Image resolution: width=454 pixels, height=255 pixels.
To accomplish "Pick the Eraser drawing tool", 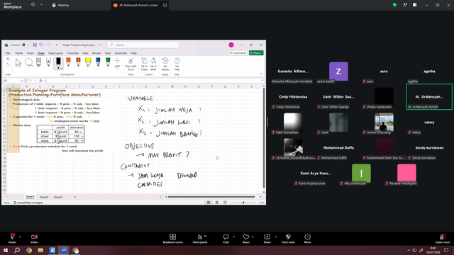I will pos(38,62).
